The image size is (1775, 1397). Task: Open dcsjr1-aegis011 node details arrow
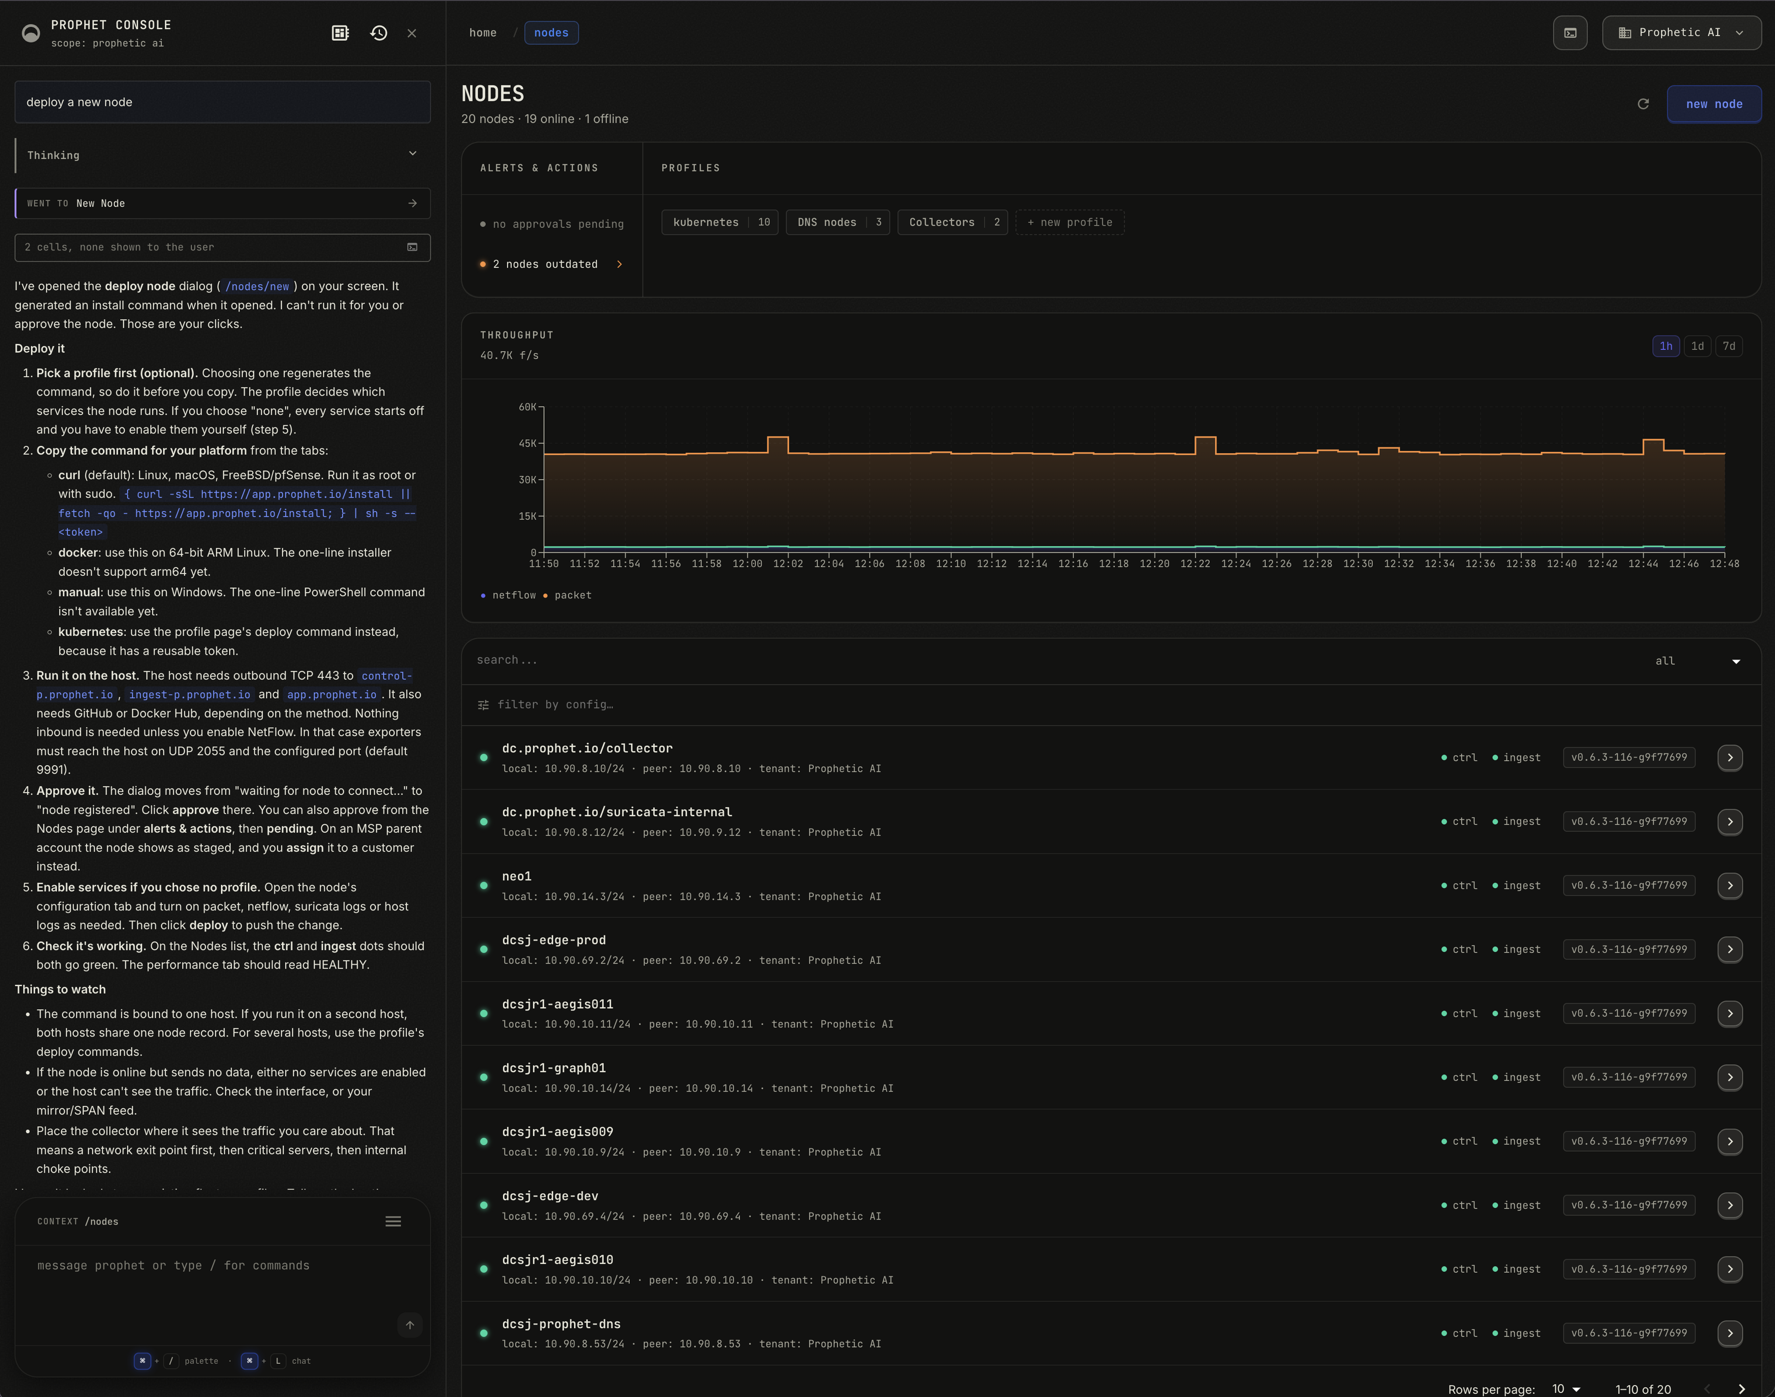(1729, 1013)
